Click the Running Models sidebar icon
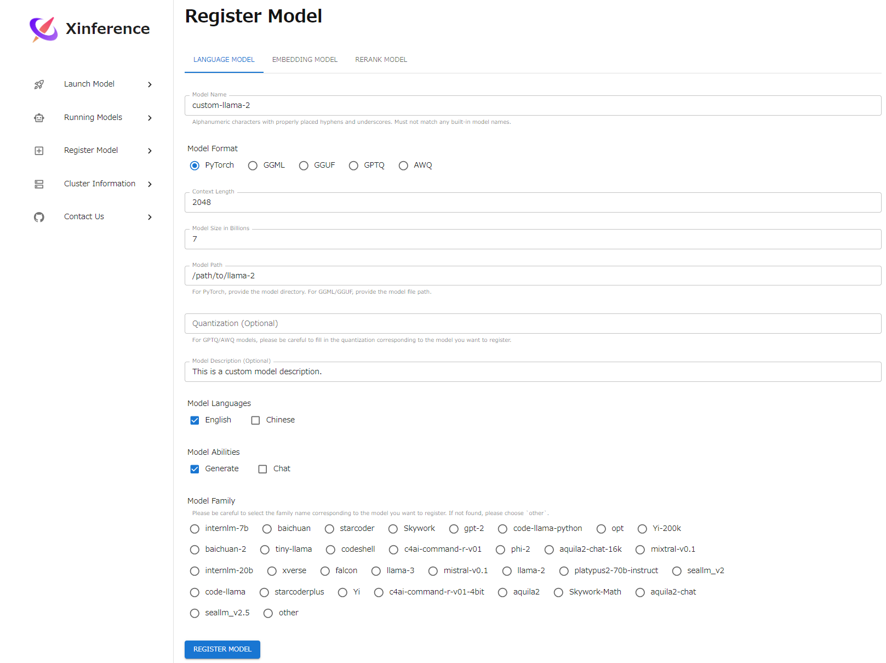The image size is (886, 663). 39,117
